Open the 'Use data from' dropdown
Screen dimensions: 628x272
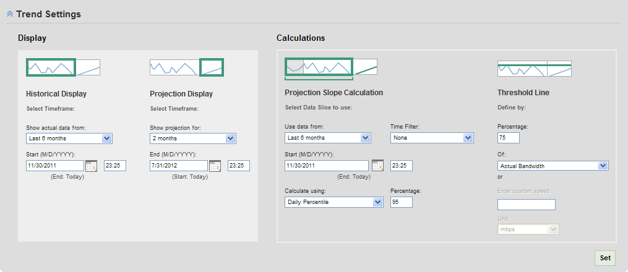coord(327,138)
